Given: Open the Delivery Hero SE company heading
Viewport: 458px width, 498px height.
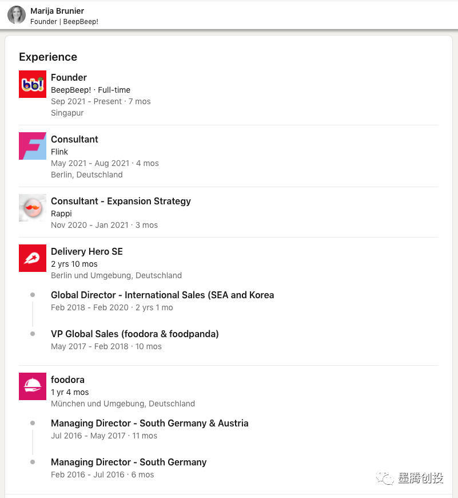Looking at the screenshot, I should 86,251.
